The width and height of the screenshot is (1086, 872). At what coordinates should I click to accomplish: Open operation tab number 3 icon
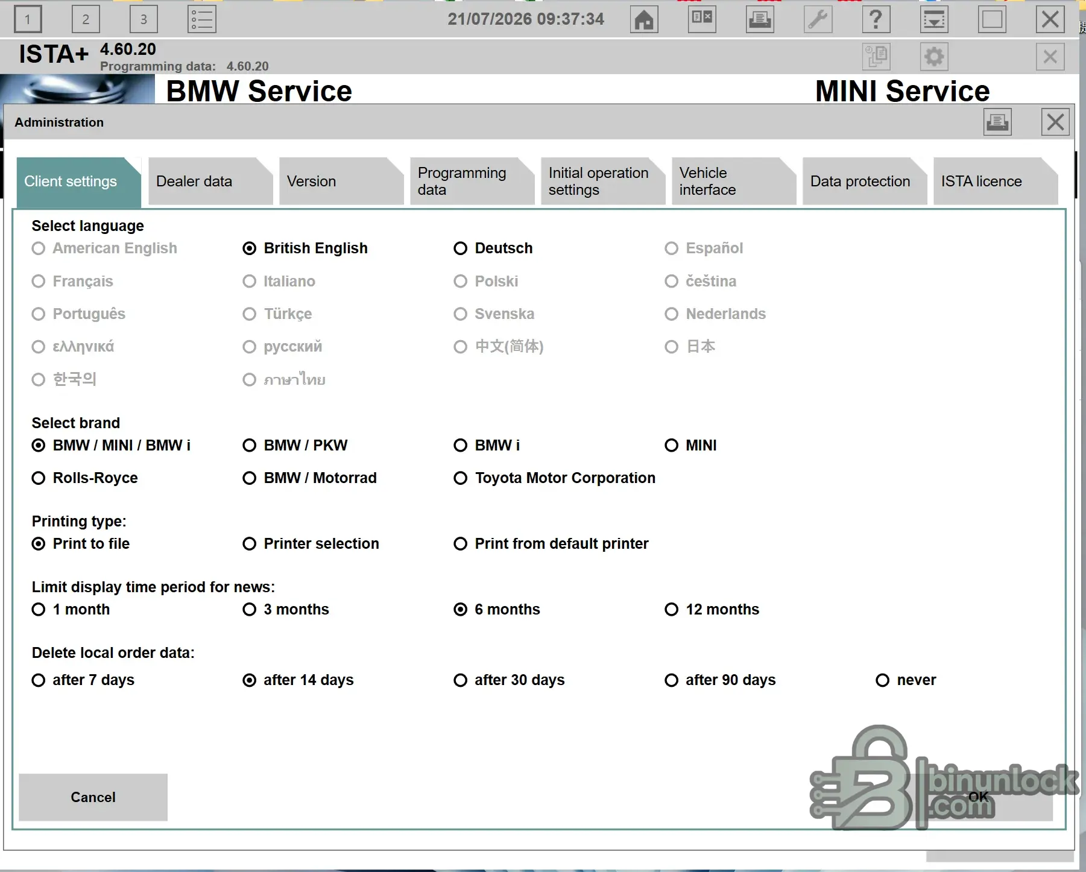[x=144, y=19]
